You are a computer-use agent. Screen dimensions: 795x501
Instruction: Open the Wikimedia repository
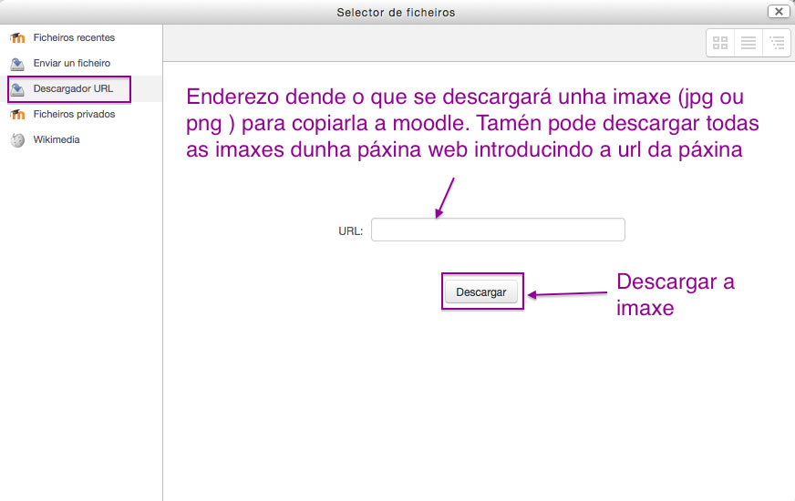pos(57,139)
